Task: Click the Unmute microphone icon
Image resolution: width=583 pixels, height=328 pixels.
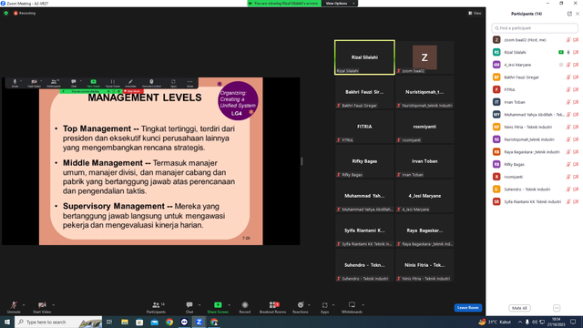Action: pyautogui.click(x=14, y=305)
